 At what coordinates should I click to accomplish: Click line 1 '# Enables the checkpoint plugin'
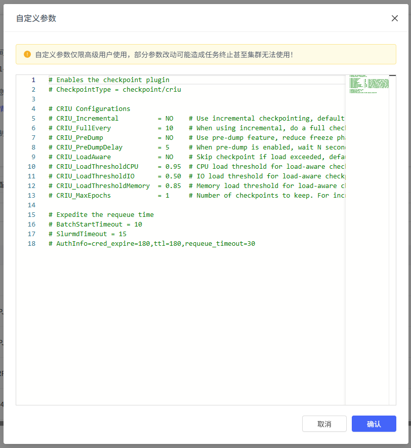[x=109, y=80]
